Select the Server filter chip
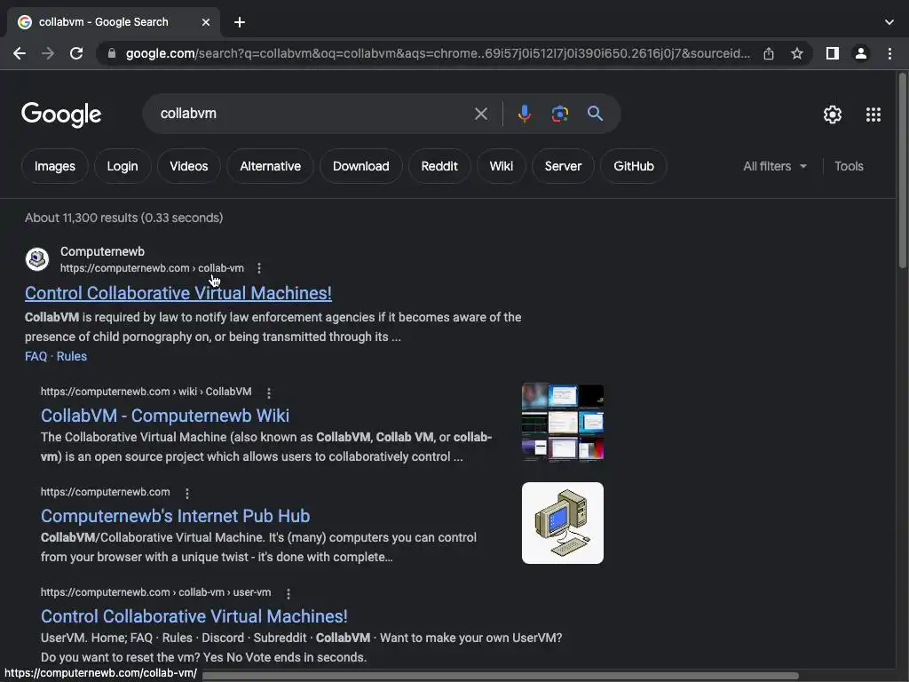Screen dimensions: 909x682 [x=563, y=166]
